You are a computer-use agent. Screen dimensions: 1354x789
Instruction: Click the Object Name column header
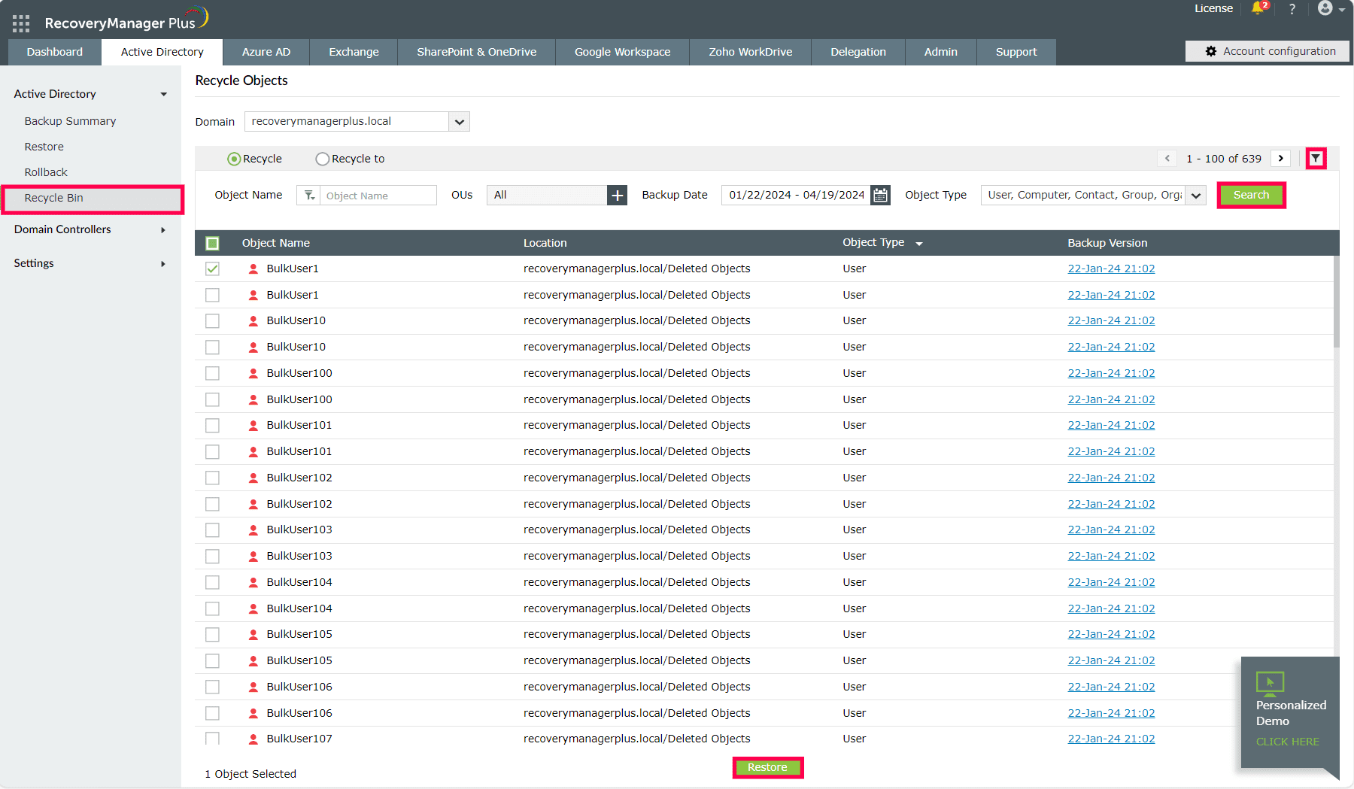275,243
